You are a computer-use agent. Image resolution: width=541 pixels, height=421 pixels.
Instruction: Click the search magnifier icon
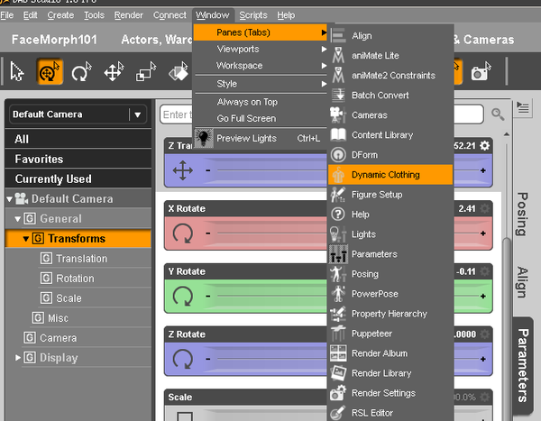[x=498, y=114]
